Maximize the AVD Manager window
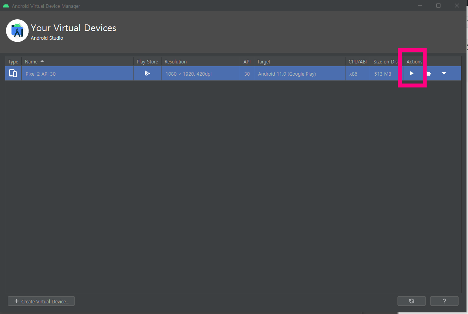The image size is (468, 314). (x=438, y=6)
